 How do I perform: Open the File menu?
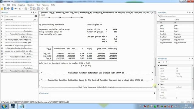pos(3,5)
